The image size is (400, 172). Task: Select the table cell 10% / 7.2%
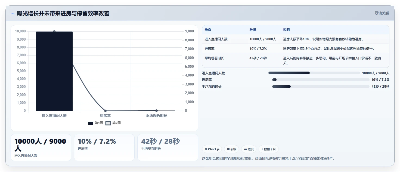point(258,49)
